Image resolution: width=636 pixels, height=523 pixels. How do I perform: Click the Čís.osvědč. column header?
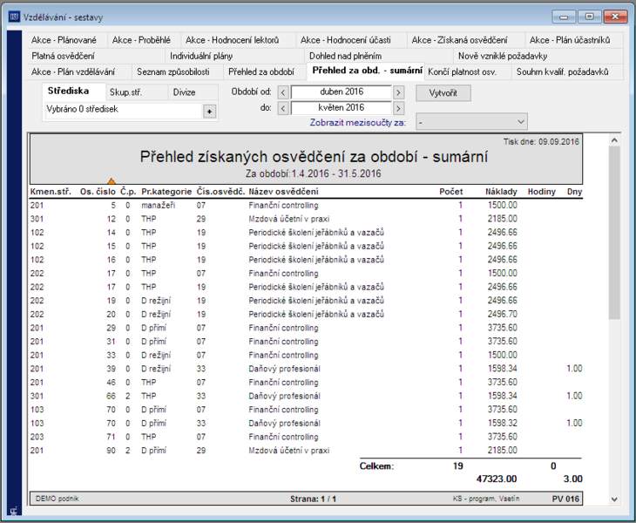tap(220, 192)
